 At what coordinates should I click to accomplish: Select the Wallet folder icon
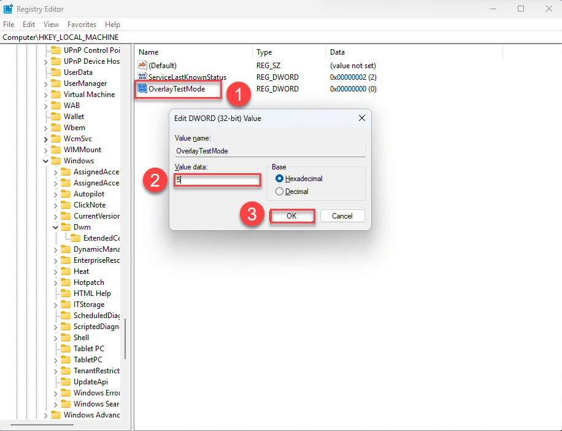pyautogui.click(x=56, y=117)
